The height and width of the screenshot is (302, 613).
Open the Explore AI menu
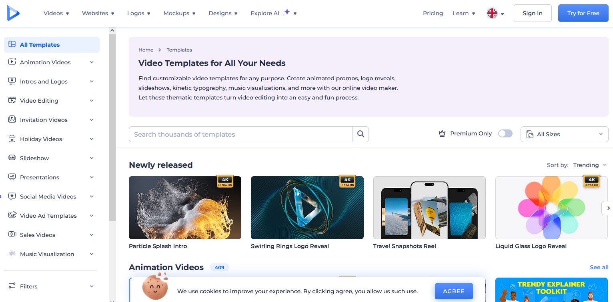[x=274, y=13]
